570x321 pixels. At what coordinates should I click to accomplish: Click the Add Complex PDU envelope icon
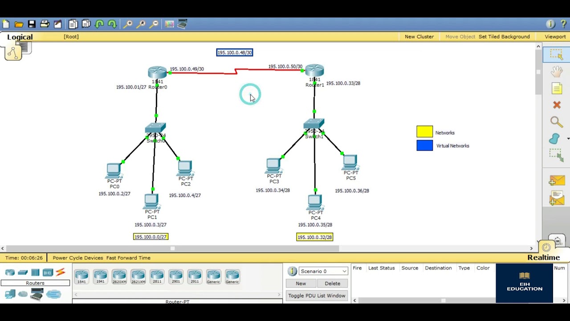557,198
